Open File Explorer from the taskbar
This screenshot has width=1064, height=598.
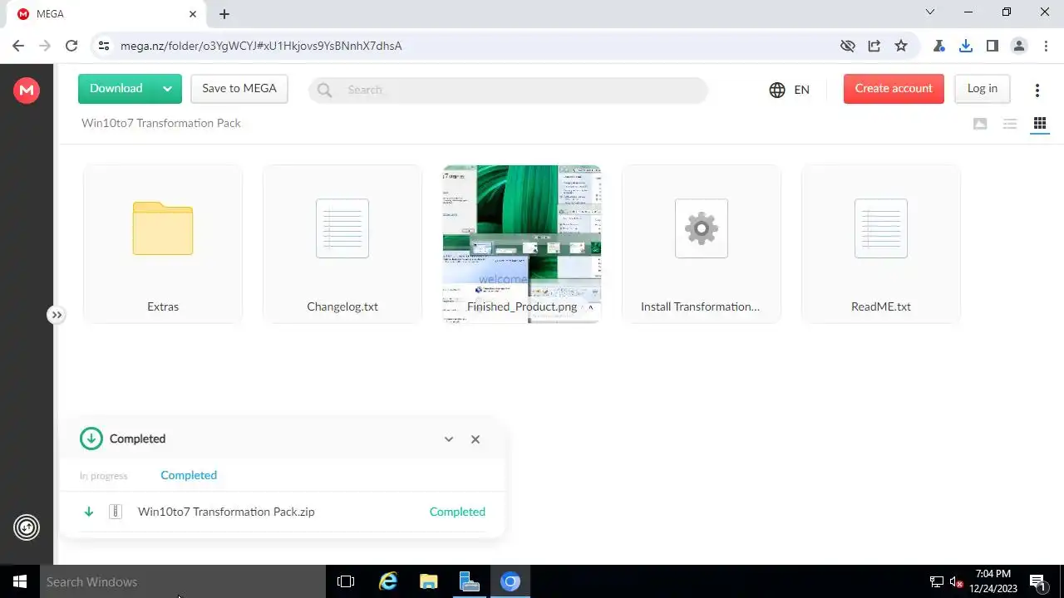[x=428, y=581]
